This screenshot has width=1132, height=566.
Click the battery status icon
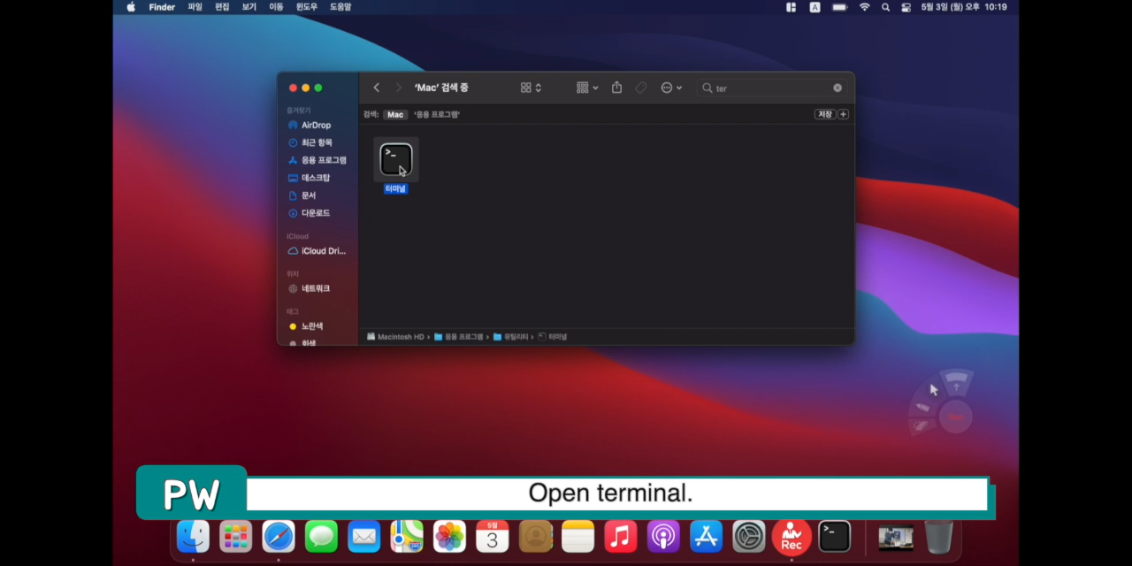coord(839,7)
